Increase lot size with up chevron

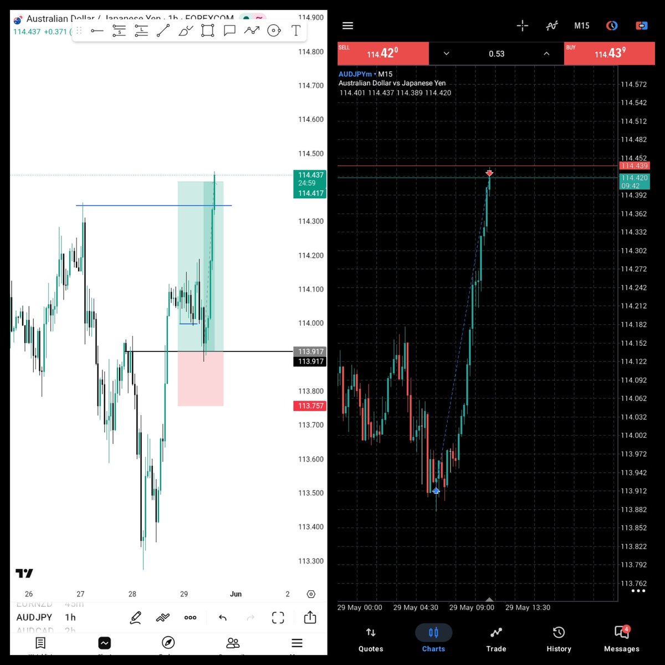[546, 54]
